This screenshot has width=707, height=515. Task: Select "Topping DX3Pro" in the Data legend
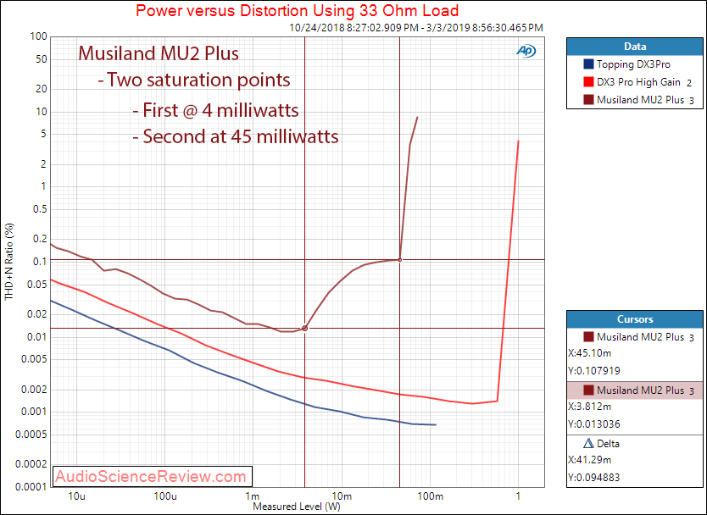coord(633,64)
